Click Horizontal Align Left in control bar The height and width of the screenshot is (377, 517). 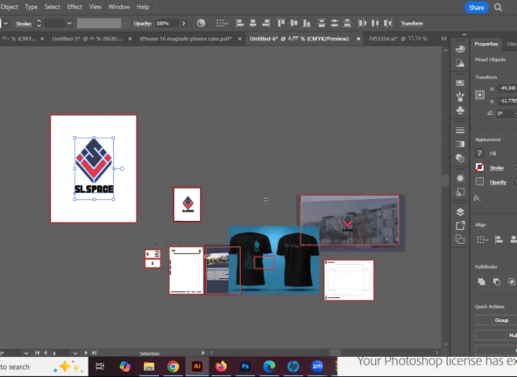(240, 23)
